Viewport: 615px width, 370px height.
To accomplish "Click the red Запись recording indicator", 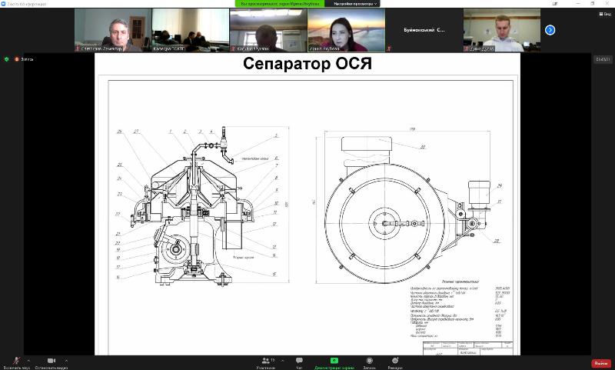I will point(24,59).
